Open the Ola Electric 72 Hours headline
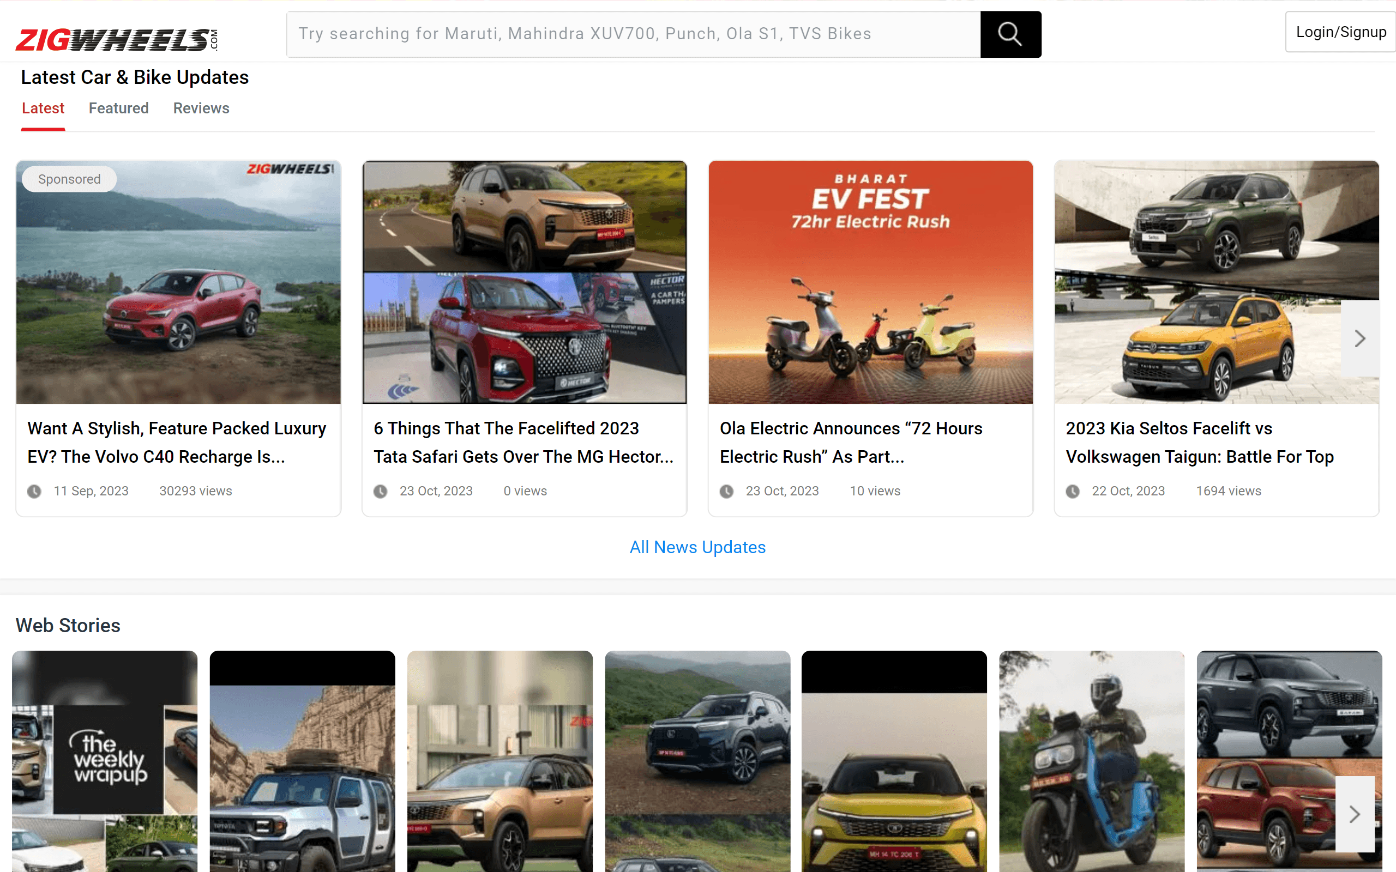This screenshot has height=872, width=1396. [x=851, y=443]
